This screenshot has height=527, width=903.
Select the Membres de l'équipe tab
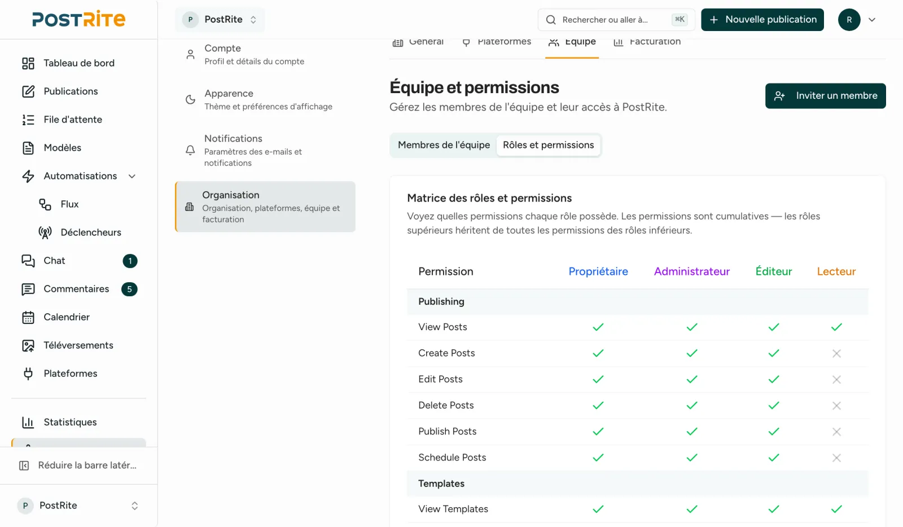pos(444,145)
